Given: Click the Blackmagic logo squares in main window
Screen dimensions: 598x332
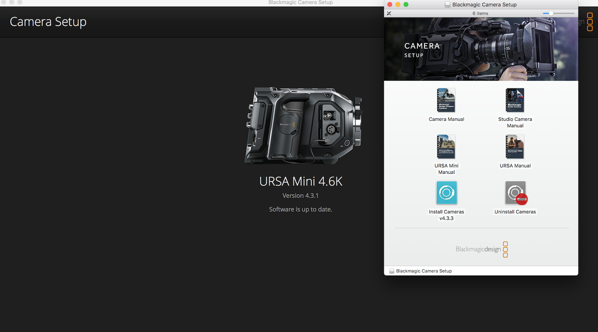Looking at the screenshot, I should (590, 22).
